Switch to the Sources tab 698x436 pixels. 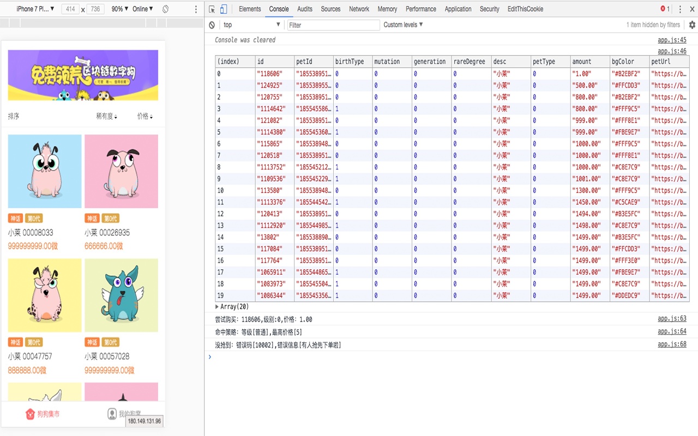coord(330,9)
